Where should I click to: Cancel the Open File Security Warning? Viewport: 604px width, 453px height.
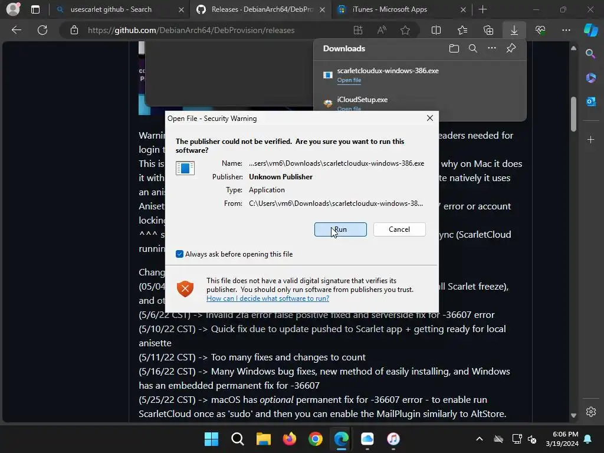pyautogui.click(x=399, y=229)
